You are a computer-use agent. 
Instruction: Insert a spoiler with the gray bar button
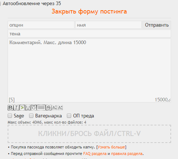41,108
